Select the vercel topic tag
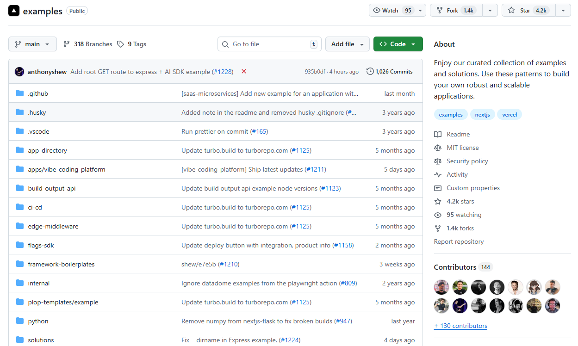The height and width of the screenshot is (346, 578). 510,114
